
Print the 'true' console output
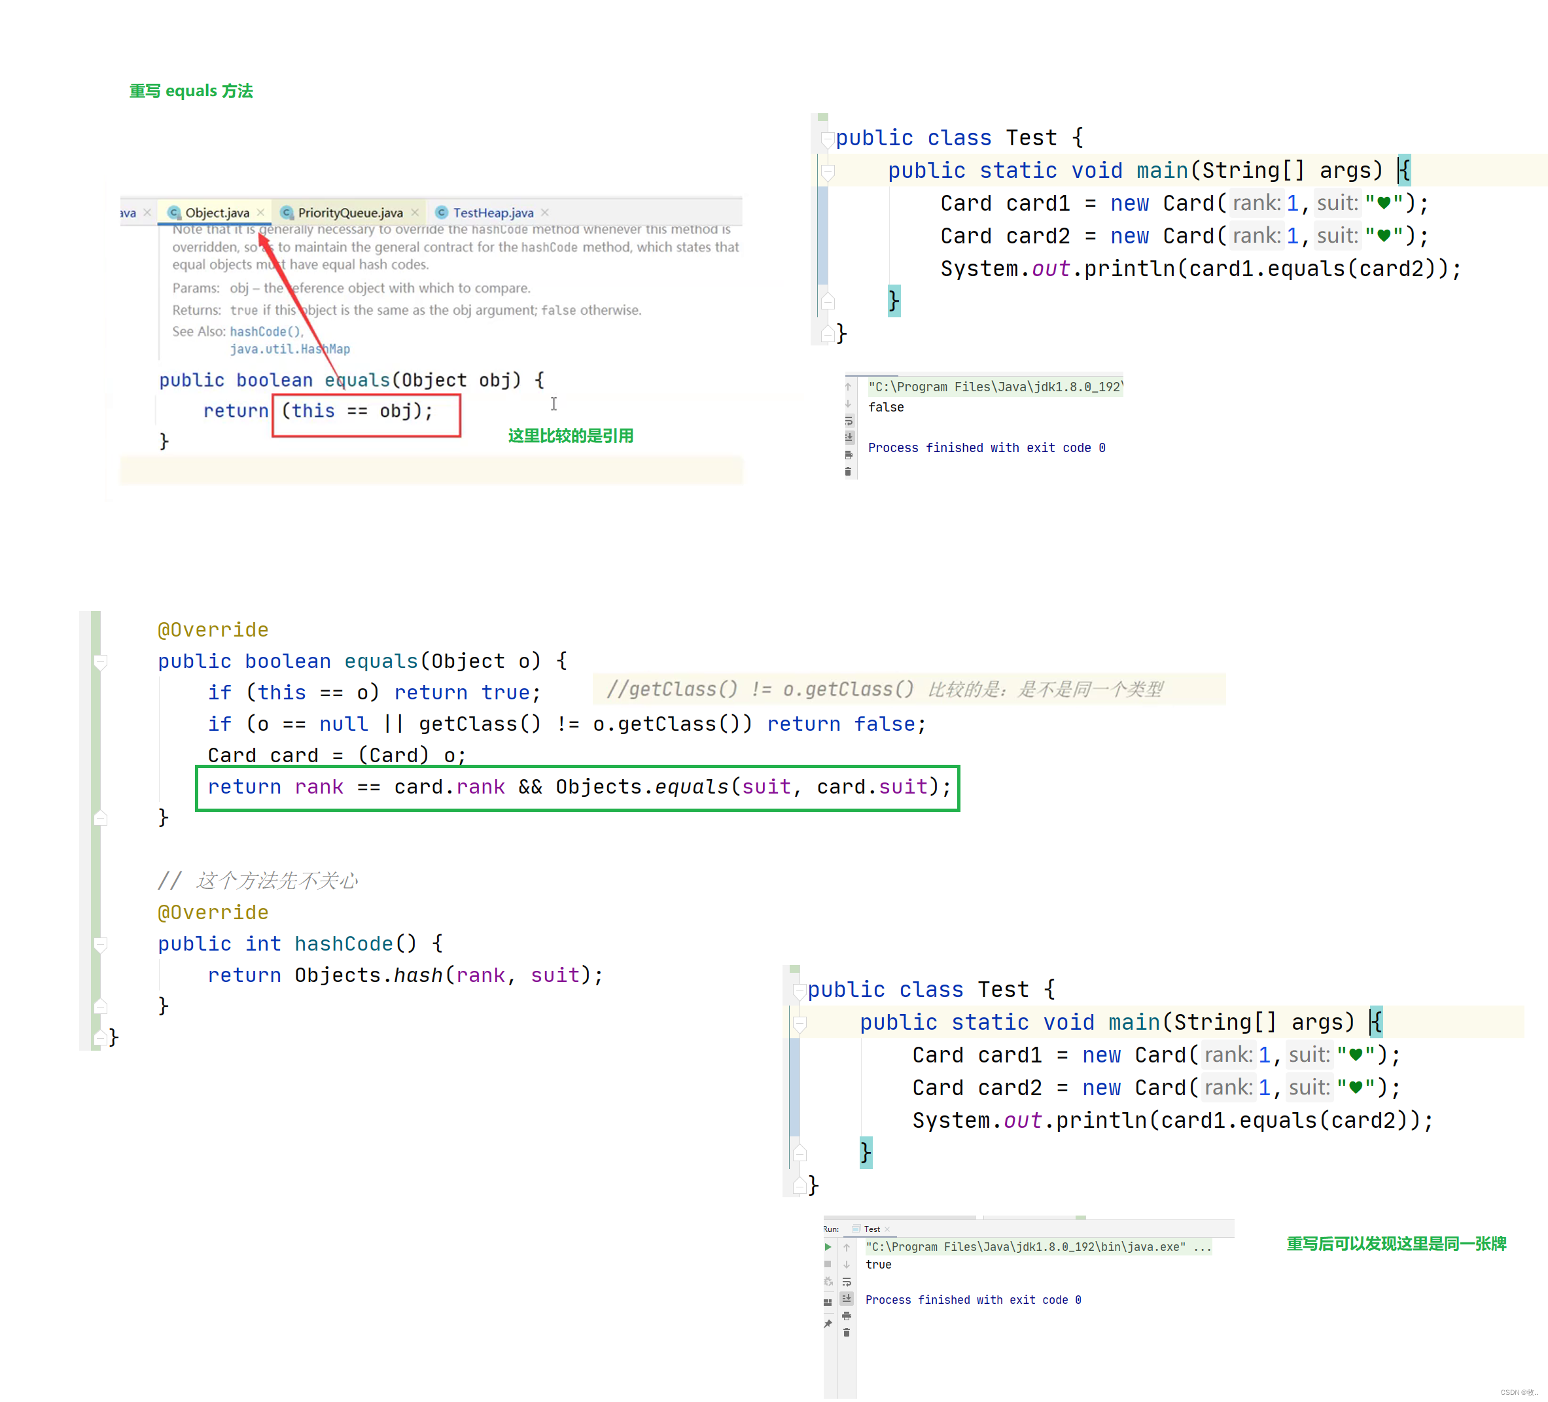point(846,1316)
